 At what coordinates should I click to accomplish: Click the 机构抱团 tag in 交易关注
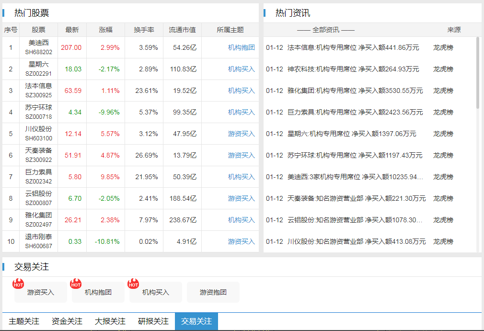[x=98, y=292]
